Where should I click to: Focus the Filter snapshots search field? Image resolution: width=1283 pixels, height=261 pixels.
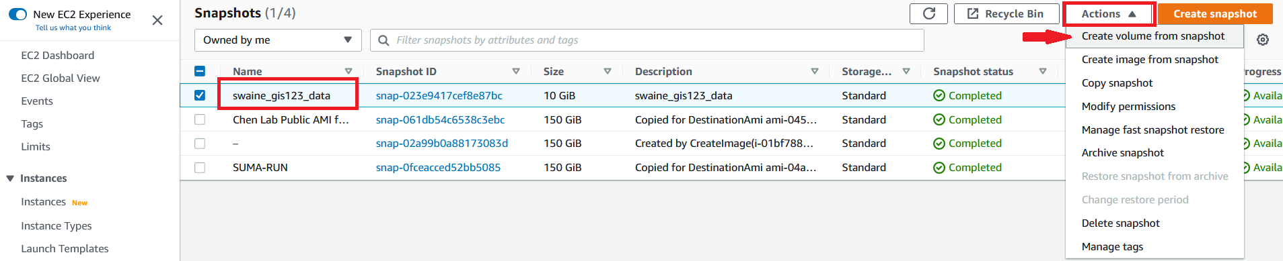[x=647, y=40]
